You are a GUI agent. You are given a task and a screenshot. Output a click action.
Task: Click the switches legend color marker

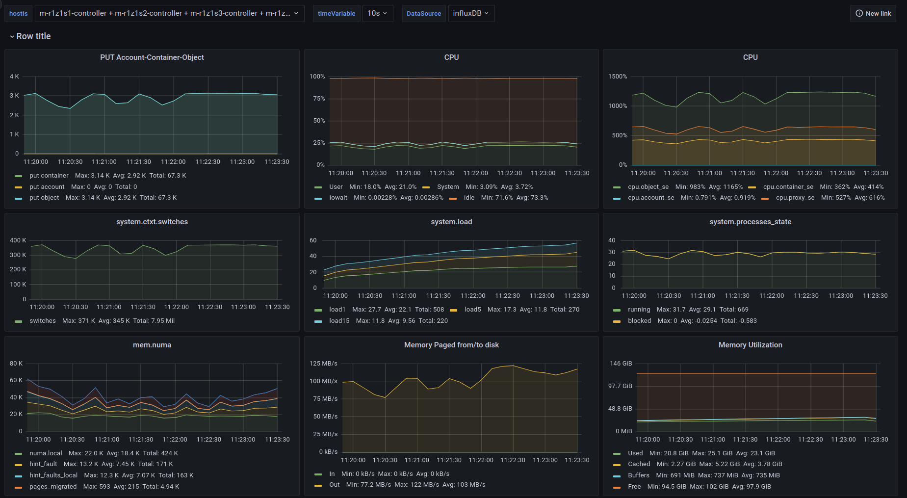[19, 321]
